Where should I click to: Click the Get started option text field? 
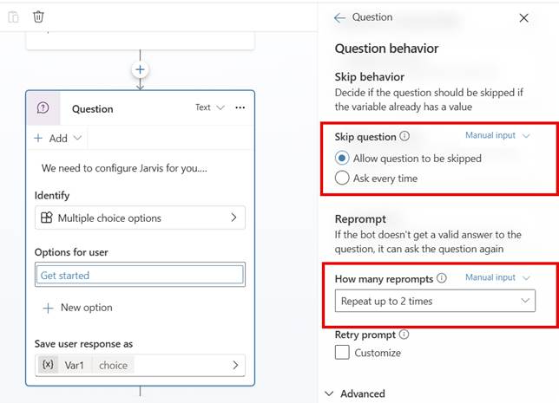pos(140,276)
